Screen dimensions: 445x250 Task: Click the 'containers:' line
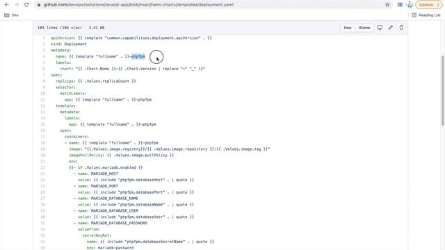[x=76, y=137]
